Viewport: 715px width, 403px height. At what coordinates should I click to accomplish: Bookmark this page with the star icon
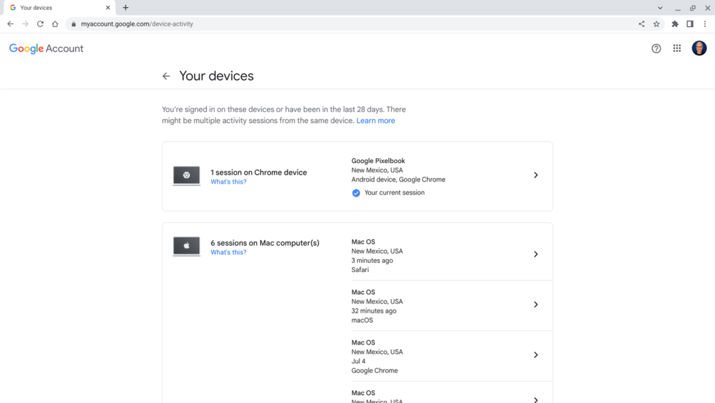[x=657, y=23]
